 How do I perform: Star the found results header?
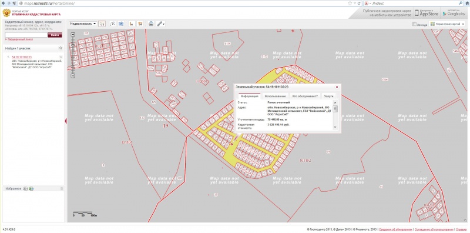61,48
